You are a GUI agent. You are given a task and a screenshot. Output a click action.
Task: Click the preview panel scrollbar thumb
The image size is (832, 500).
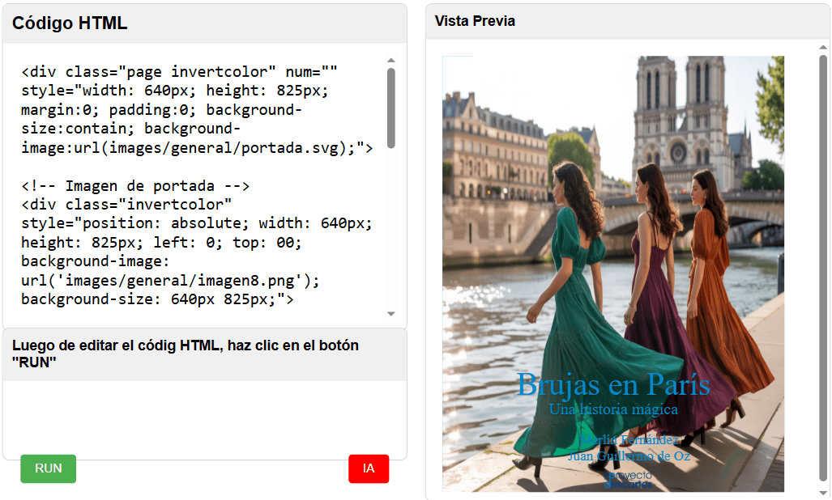(823, 267)
